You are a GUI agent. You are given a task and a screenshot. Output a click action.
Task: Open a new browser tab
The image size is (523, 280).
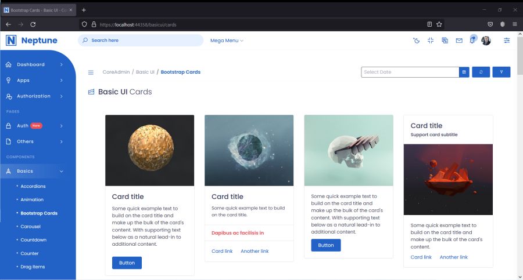click(84, 10)
